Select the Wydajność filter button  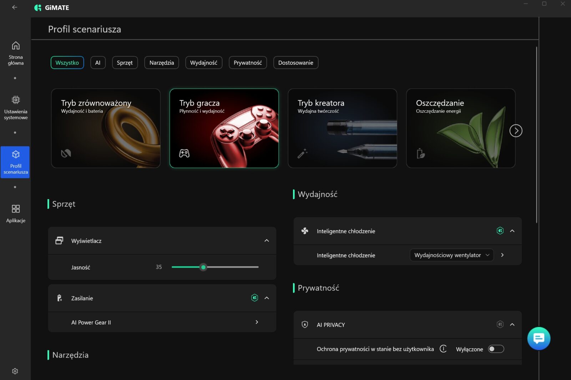203,63
